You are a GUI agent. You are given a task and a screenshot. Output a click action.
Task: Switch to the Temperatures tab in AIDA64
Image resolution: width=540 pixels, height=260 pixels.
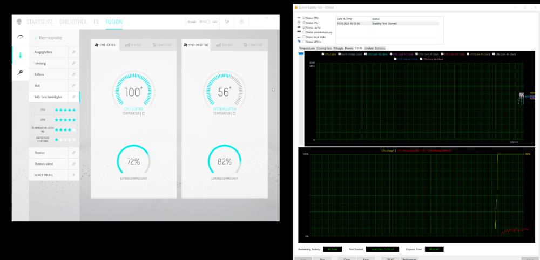307,48
